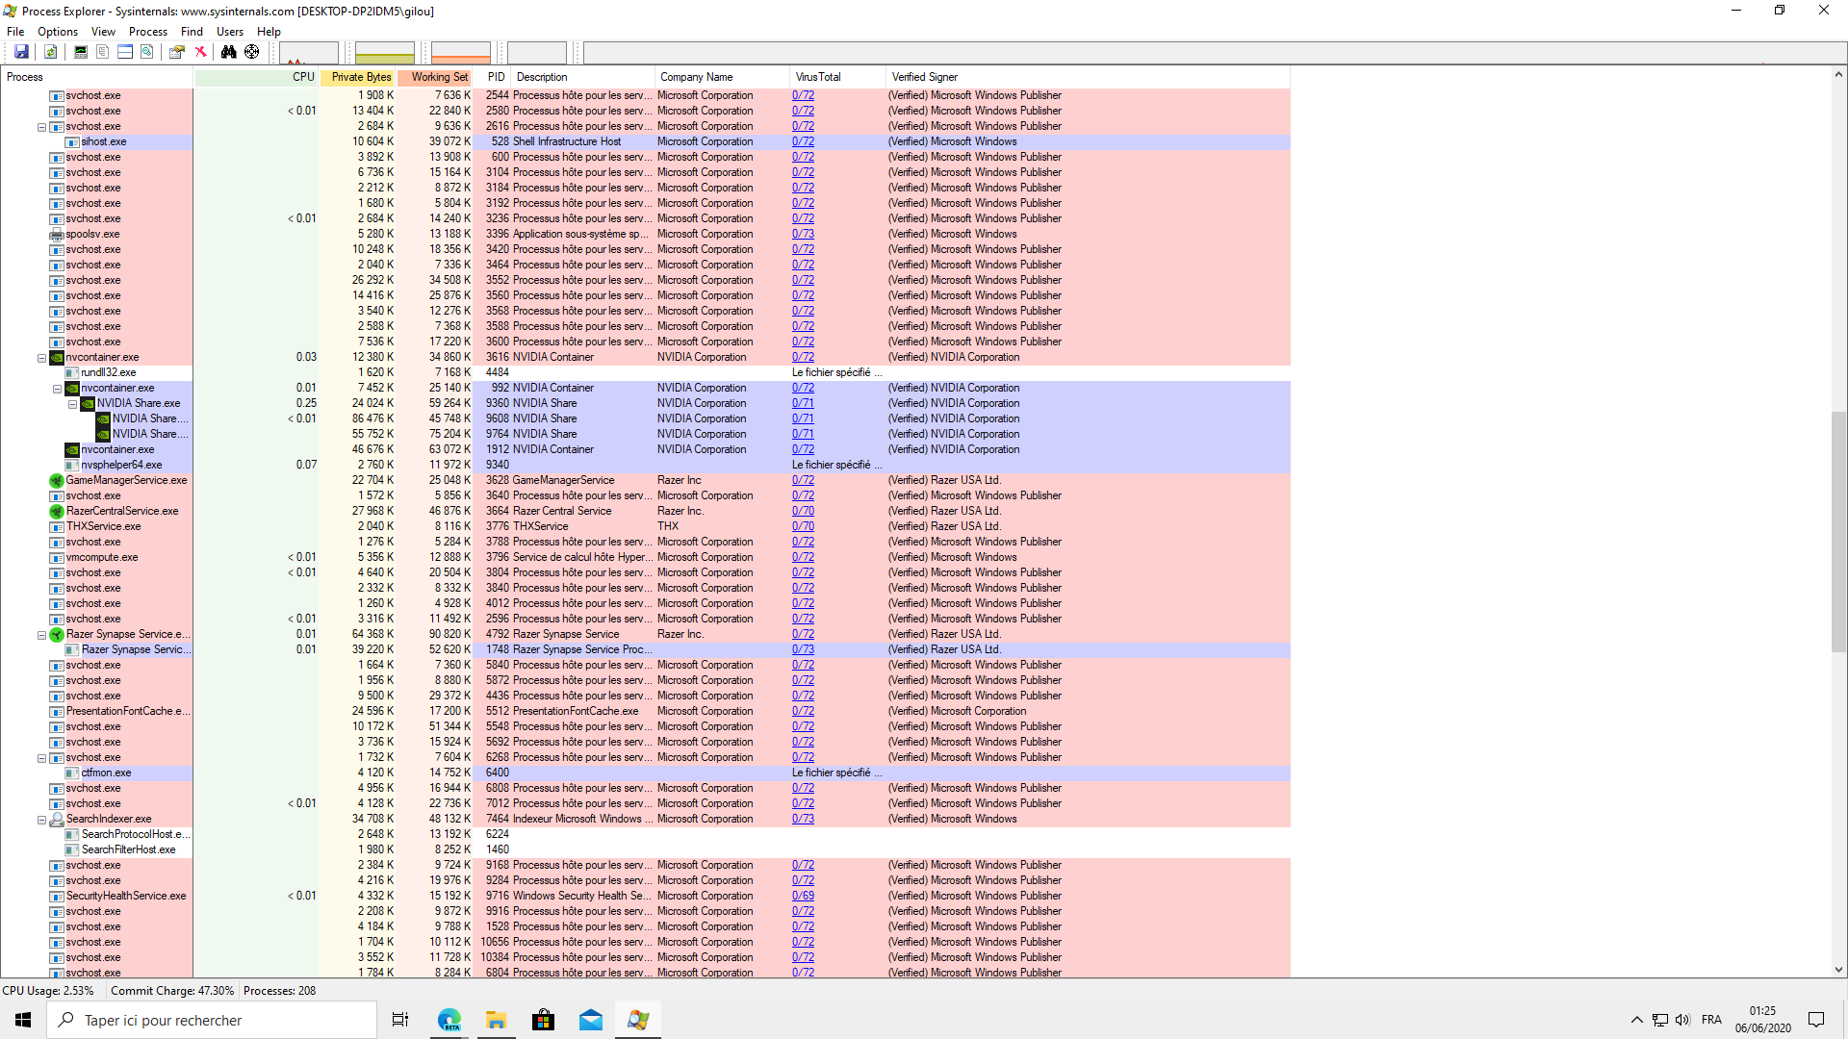The image size is (1848, 1039).
Task: Click the crosshair Find Window's Process icon
Action: (251, 52)
